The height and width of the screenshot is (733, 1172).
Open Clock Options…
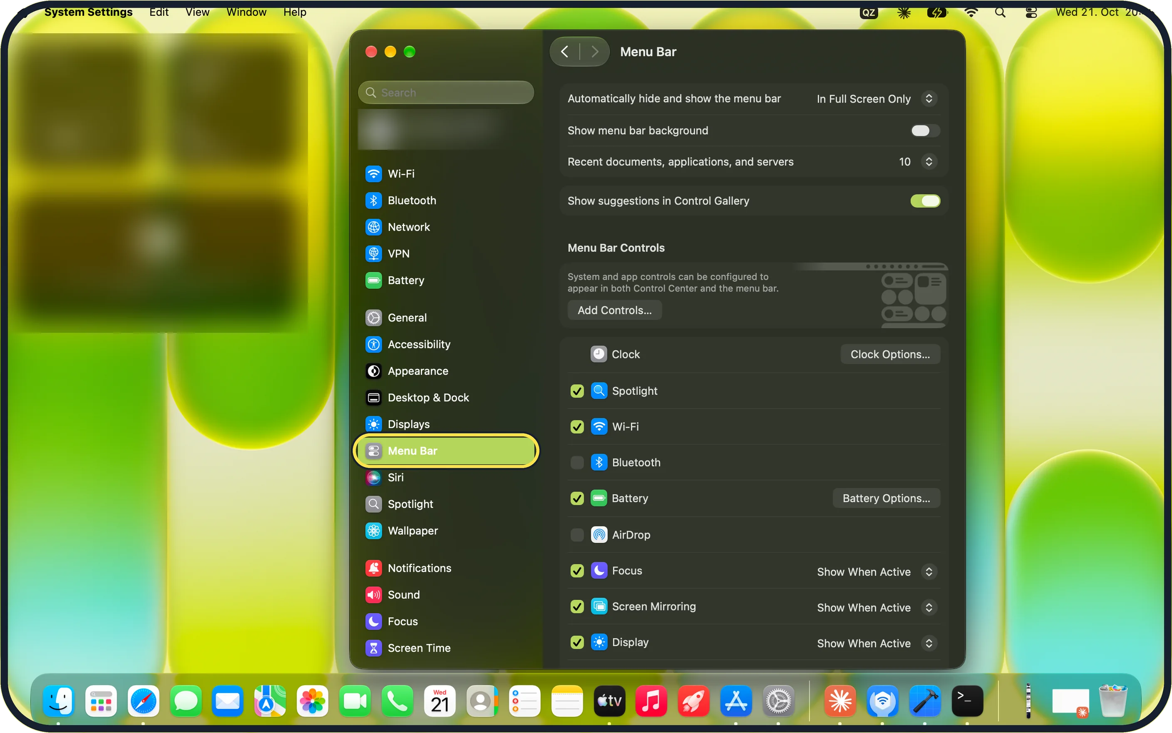click(890, 354)
